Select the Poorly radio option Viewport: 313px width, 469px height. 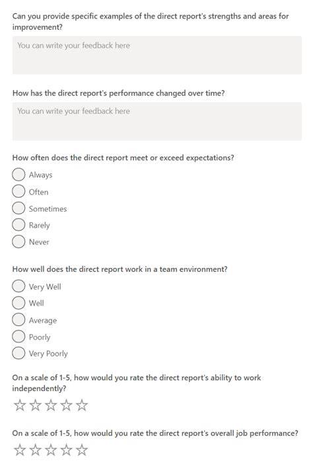18,336
